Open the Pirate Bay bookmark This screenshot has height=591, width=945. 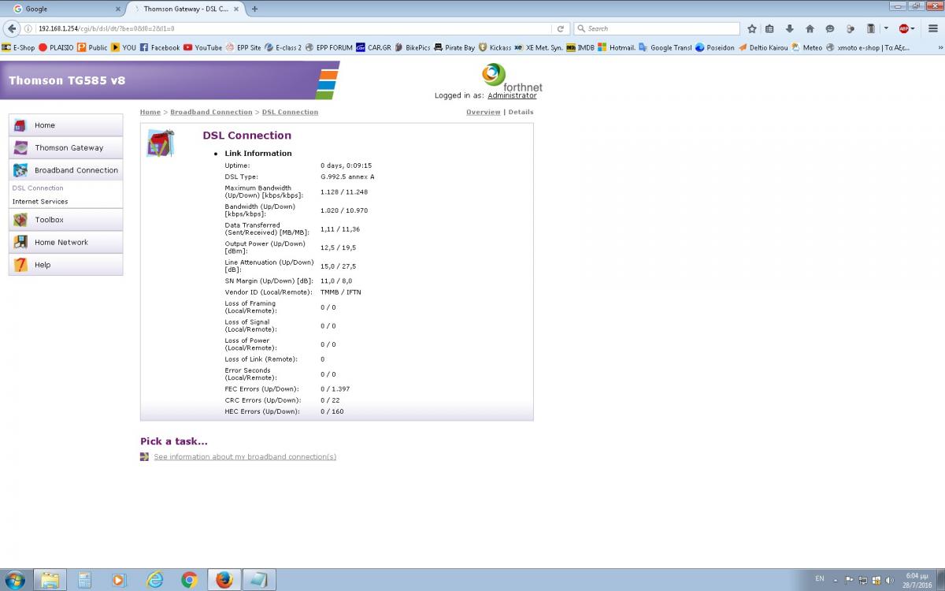[454, 47]
